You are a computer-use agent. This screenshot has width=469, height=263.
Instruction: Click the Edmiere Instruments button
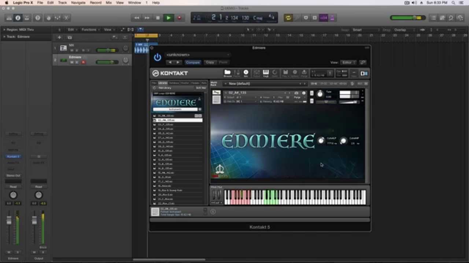(176, 109)
